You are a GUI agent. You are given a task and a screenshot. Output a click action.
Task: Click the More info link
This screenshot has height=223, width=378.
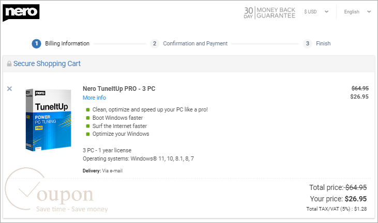point(94,98)
